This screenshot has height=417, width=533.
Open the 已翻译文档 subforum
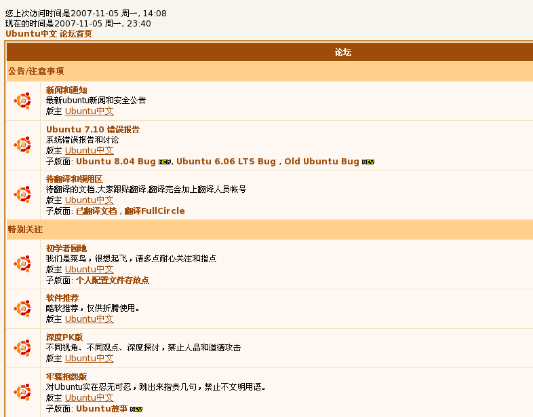[x=96, y=211]
